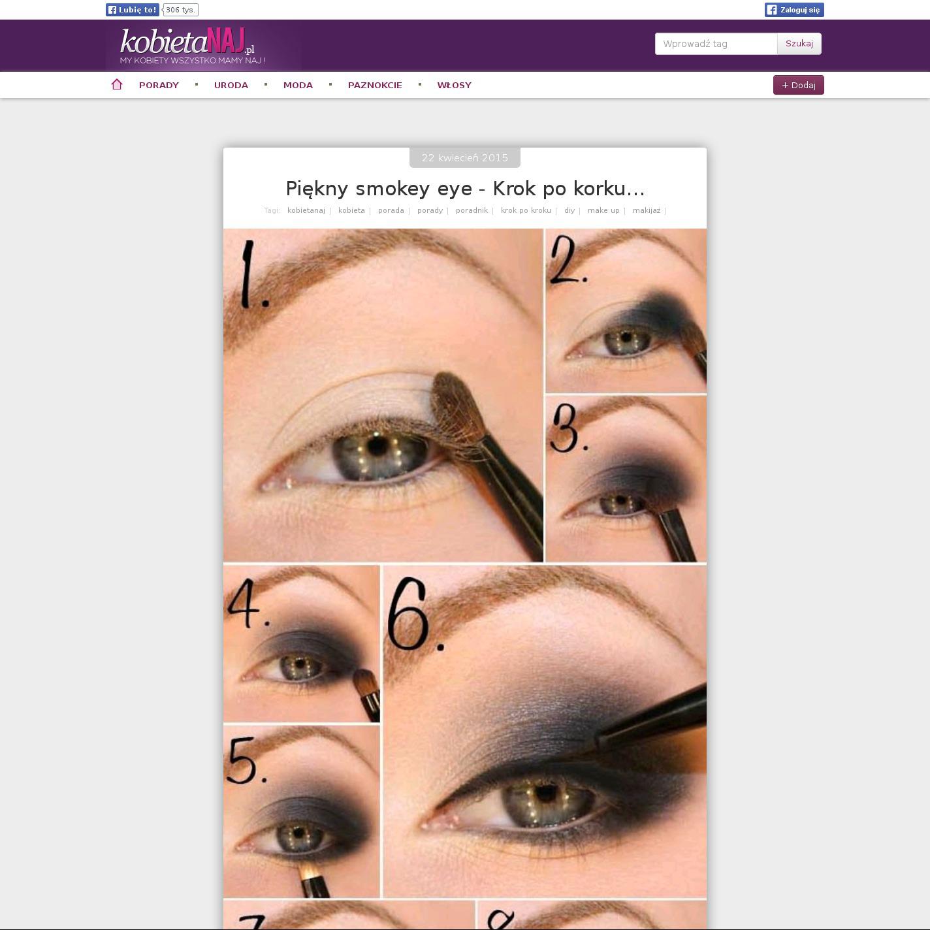The height and width of the screenshot is (930, 930).
Task: Select the 'poradnik' tag
Action: (472, 210)
